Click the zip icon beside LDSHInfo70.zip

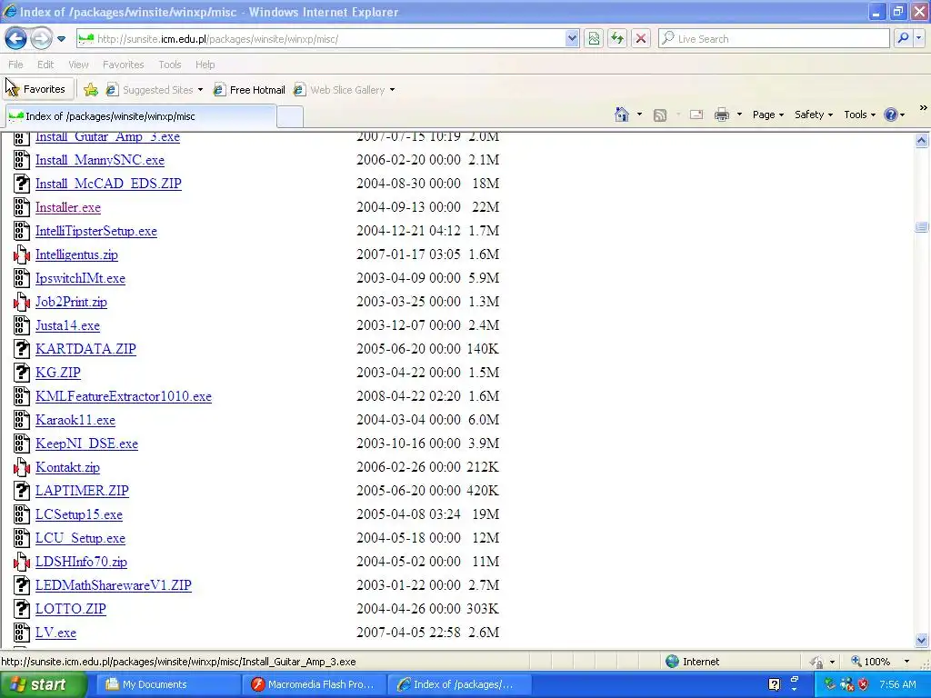tap(22, 562)
